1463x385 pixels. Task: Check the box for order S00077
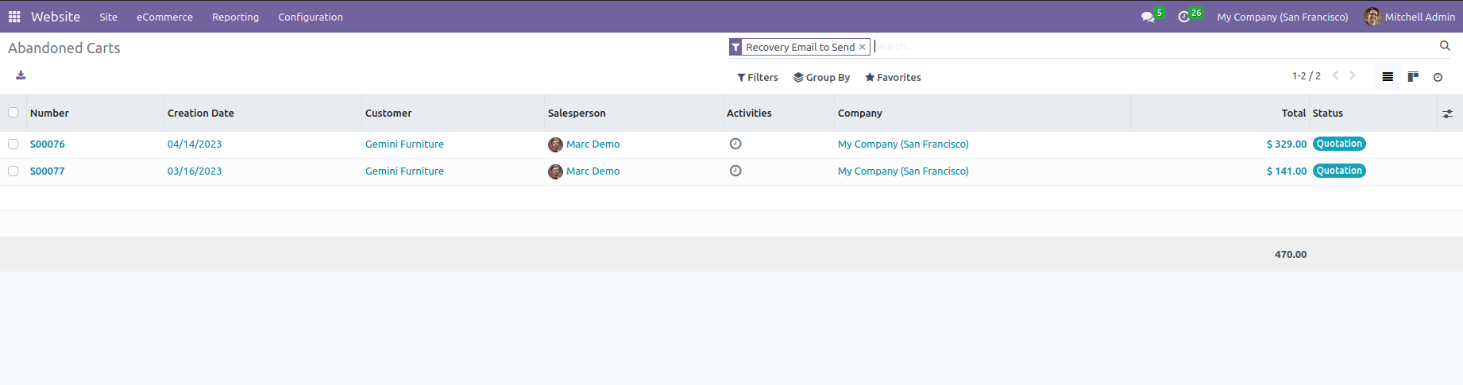coord(13,171)
